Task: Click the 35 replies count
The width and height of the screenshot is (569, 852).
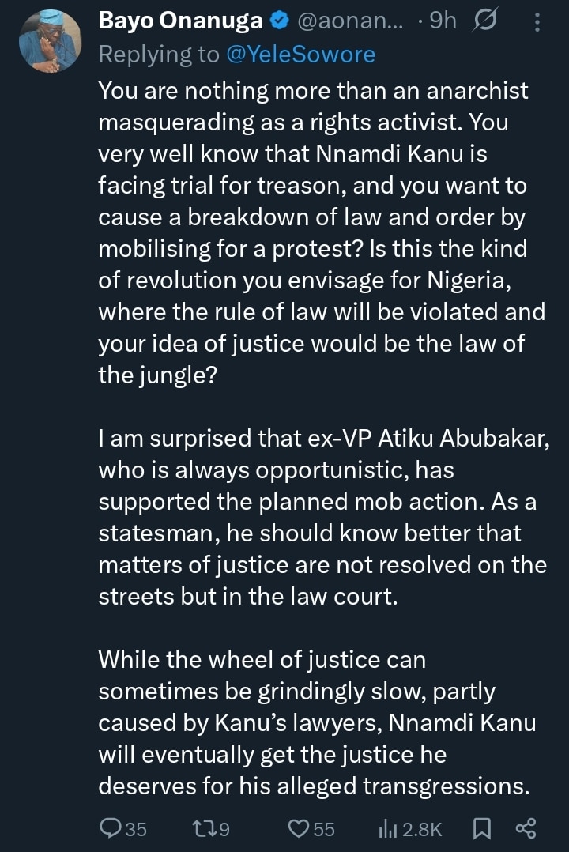Action: pos(136,829)
